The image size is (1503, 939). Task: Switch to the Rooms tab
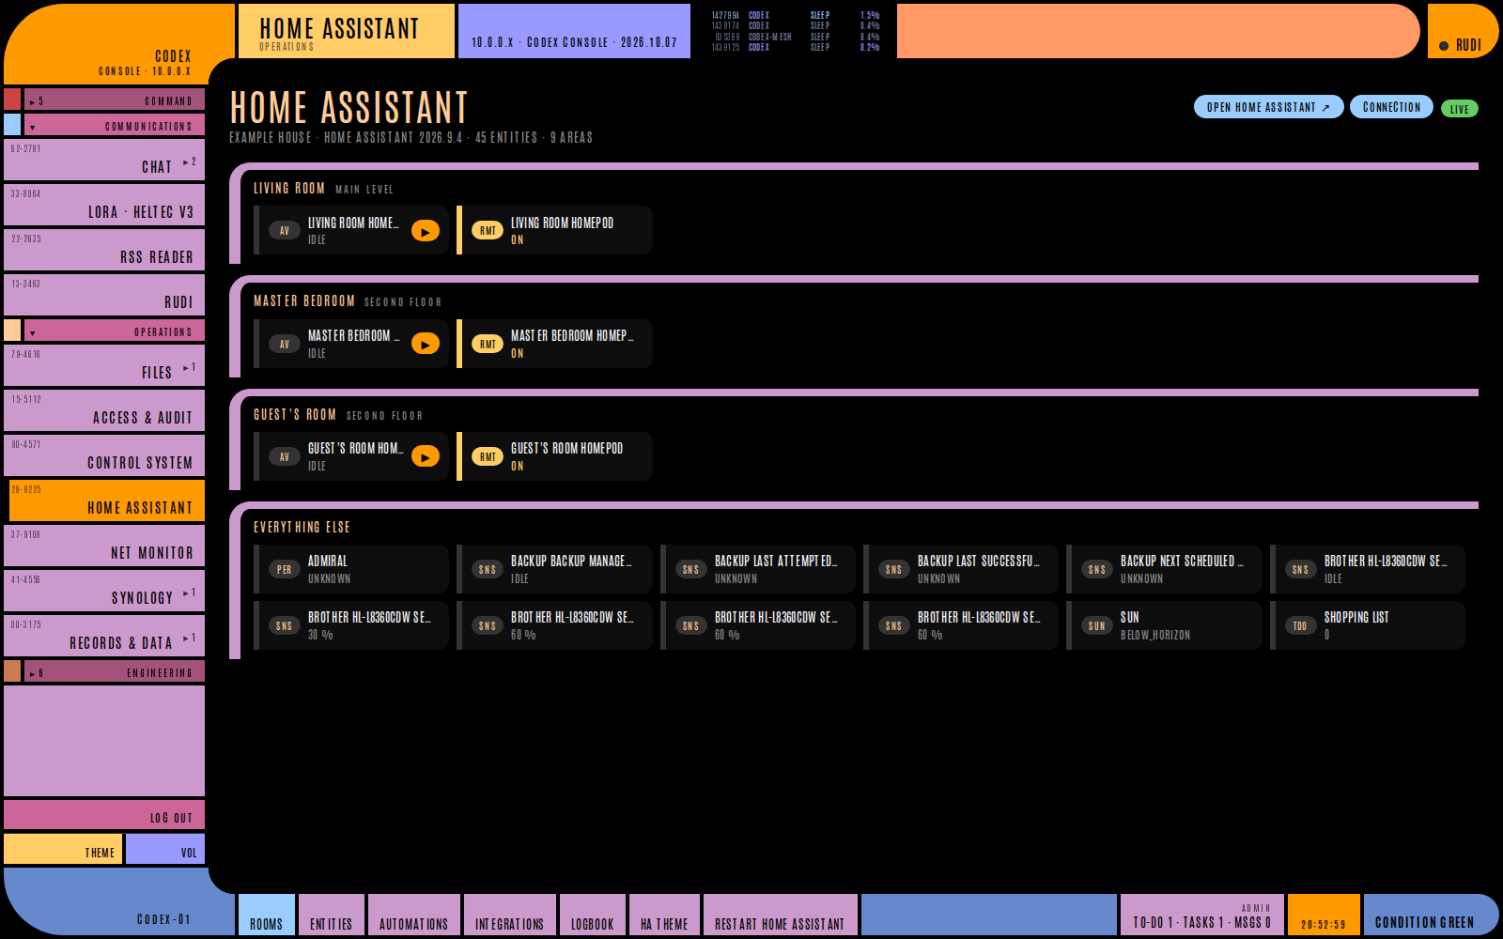coord(267,915)
